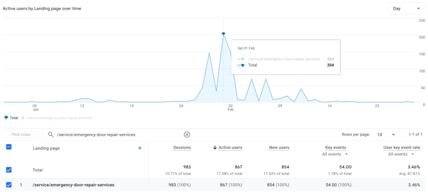Click the Landing page column header
Image resolution: width=428 pixels, height=192 pixels.
click(x=46, y=148)
